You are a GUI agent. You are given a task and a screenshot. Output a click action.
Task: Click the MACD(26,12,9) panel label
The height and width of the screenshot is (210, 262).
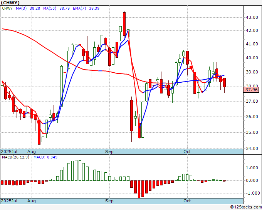click(x=15, y=157)
